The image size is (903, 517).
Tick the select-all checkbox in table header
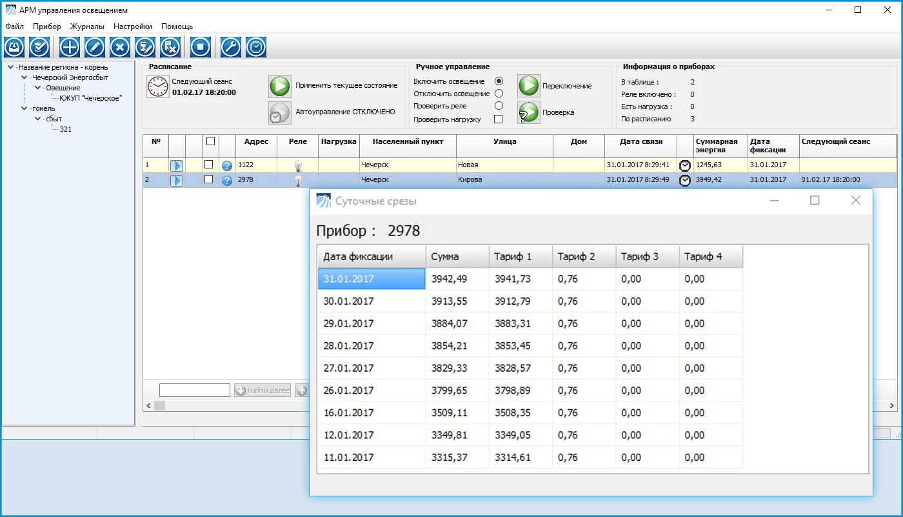point(210,141)
